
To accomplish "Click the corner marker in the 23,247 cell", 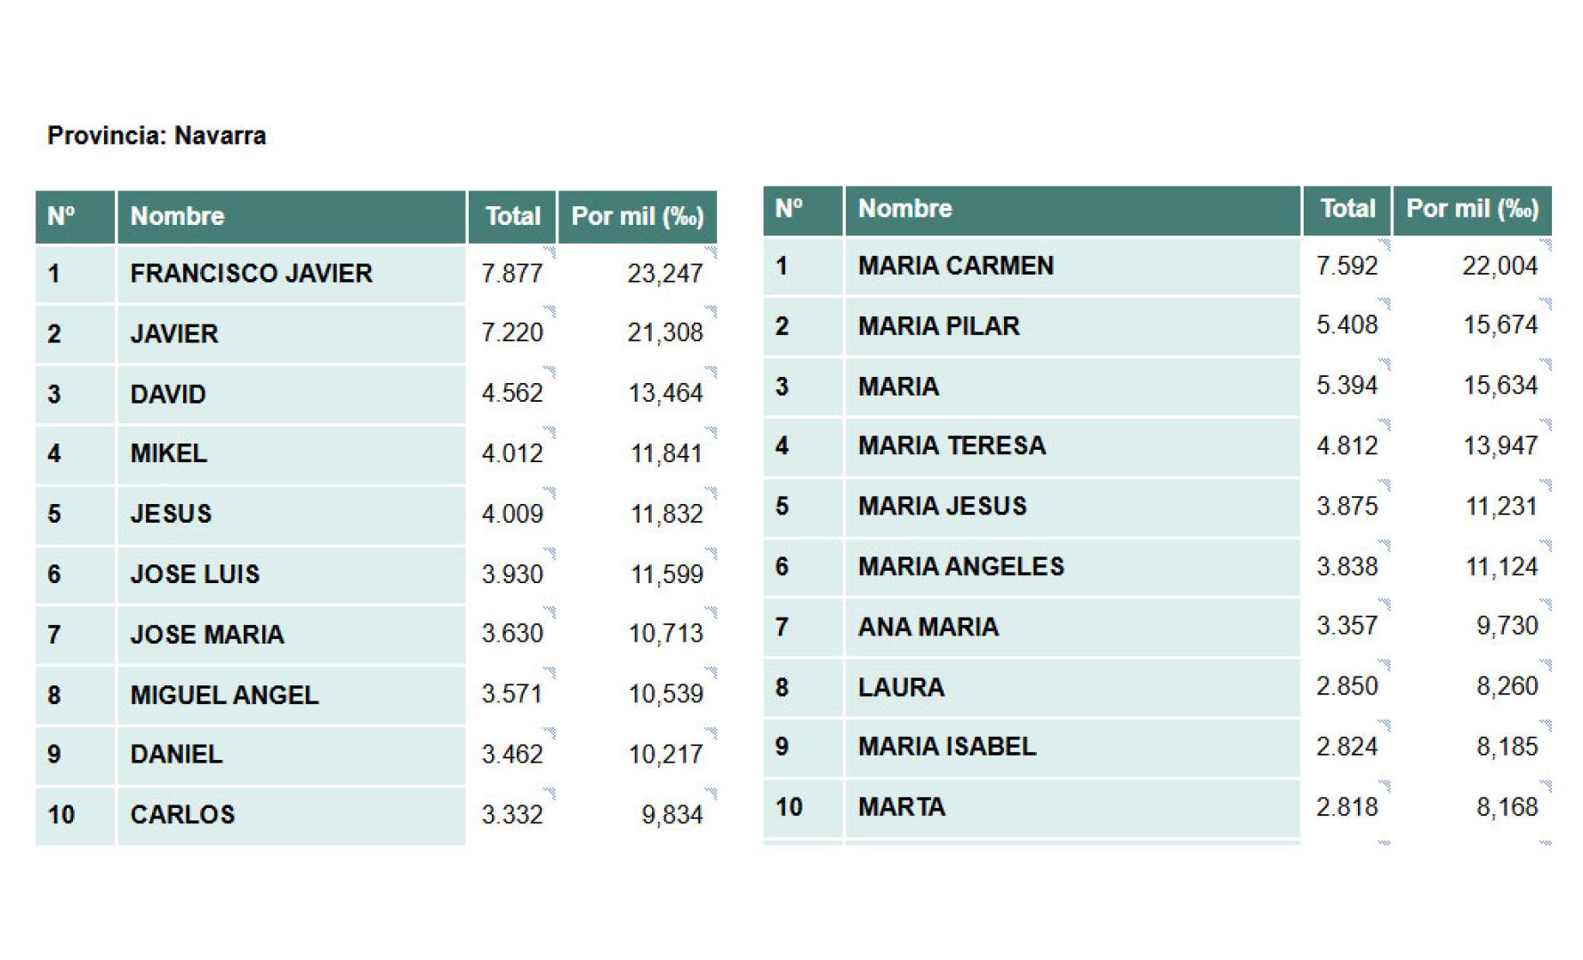I will tap(711, 252).
